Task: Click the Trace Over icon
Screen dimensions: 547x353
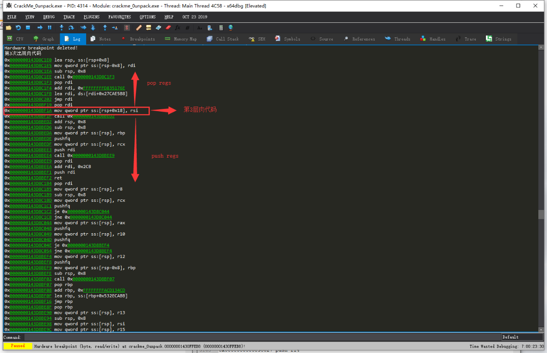Action: pyautogui.click(x=93, y=28)
